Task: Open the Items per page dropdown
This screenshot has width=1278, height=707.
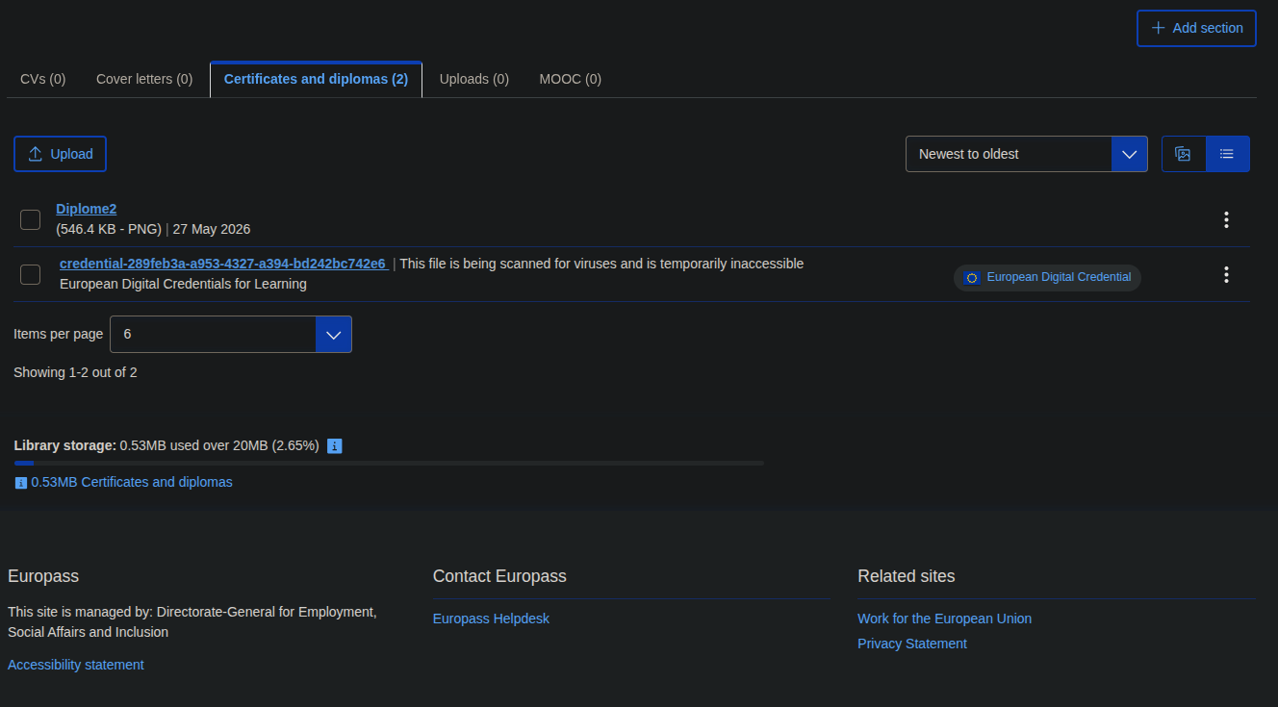Action: tap(231, 334)
